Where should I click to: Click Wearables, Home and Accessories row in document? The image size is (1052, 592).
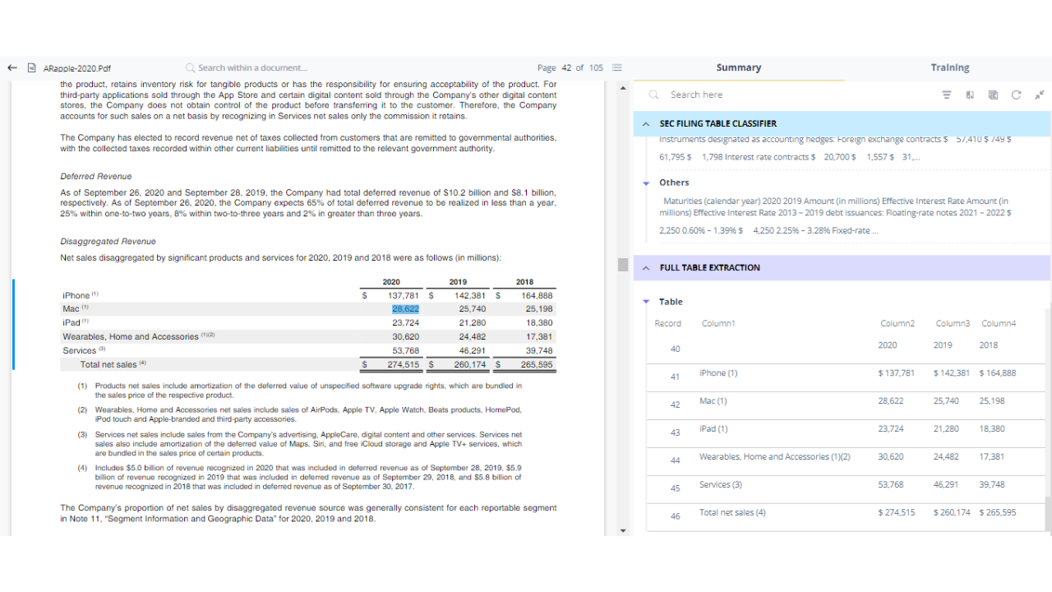coord(308,336)
